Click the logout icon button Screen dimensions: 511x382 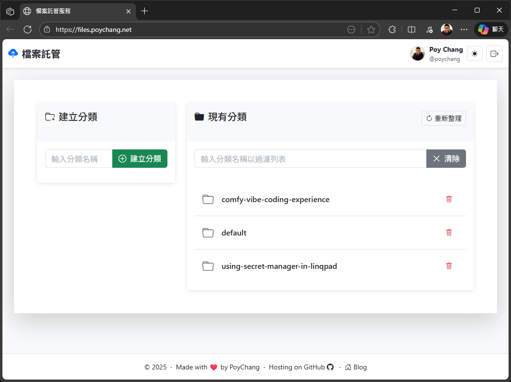494,54
